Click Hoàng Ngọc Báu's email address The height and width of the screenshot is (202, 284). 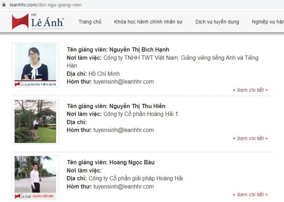pyautogui.click(x=124, y=186)
